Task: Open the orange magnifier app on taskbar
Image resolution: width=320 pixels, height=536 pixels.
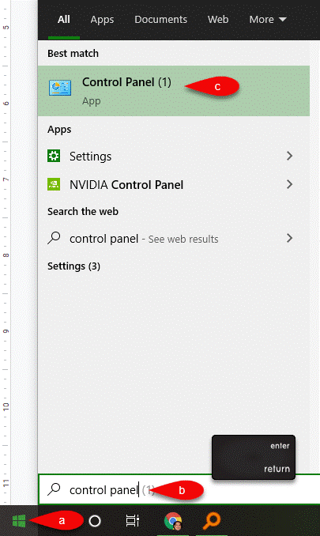Action: (x=212, y=521)
